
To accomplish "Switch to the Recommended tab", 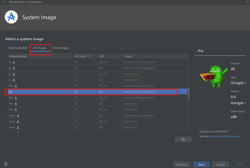I will pos(18,48).
